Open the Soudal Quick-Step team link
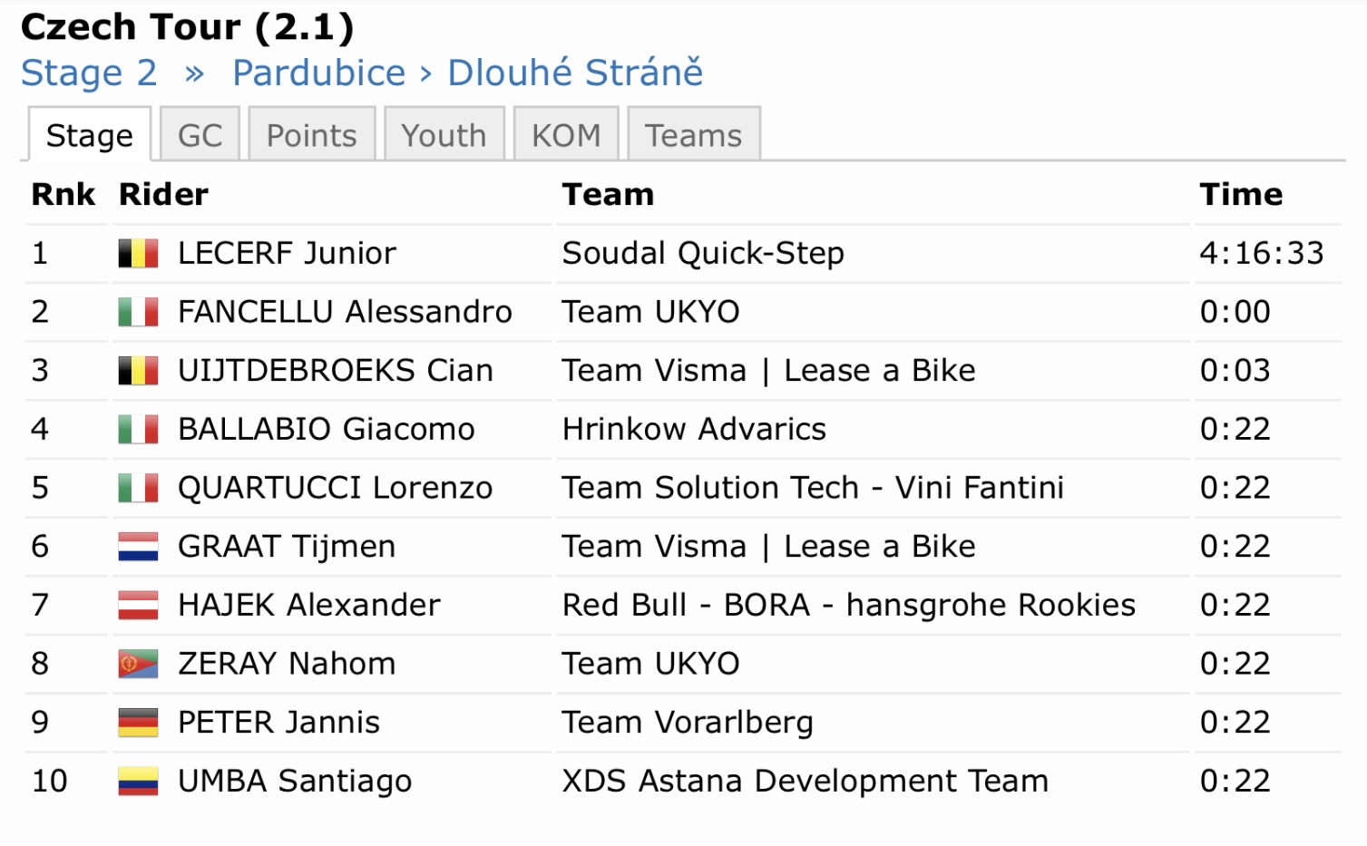1367x846 pixels. click(x=703, y=253)
